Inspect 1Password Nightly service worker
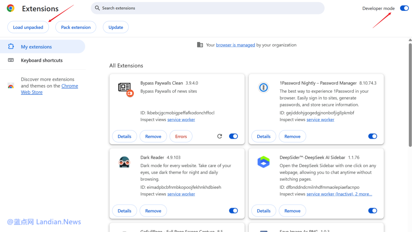 [320, 120]
